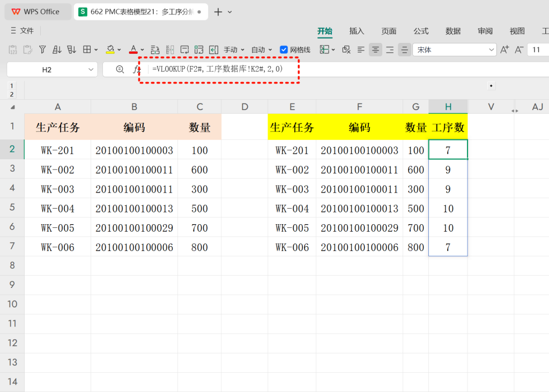Select column A header
The width and height of the screenshot is (549, 392).
pyautogui.click(x=58, y=107)
